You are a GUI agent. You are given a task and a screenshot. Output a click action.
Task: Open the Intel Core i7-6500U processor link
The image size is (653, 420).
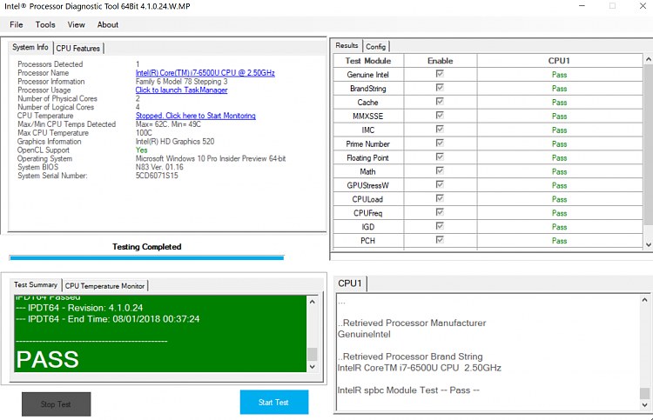coord(205,73)
